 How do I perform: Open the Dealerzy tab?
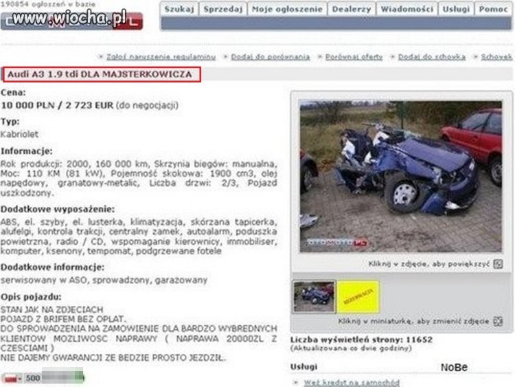352,9
